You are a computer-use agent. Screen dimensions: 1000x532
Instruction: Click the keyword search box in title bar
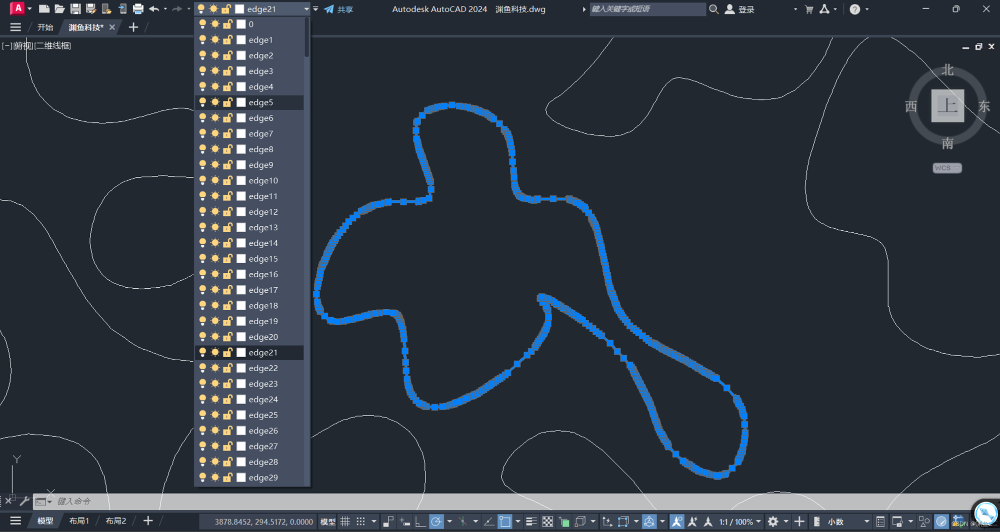(x=647, y=9)
